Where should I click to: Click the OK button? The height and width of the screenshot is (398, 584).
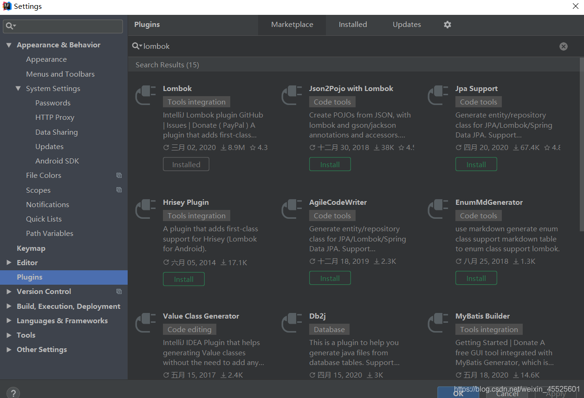(458, 392)
